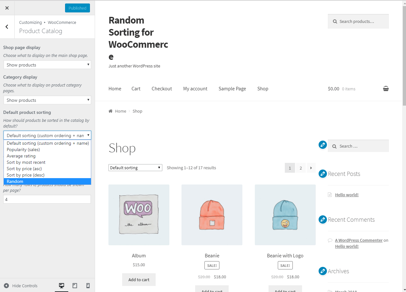Switch to mobile preview device icon

[88, 286]
